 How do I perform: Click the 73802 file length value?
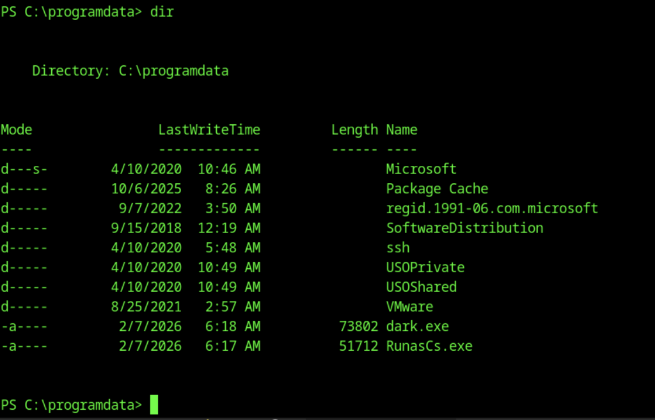click(358, 327)
